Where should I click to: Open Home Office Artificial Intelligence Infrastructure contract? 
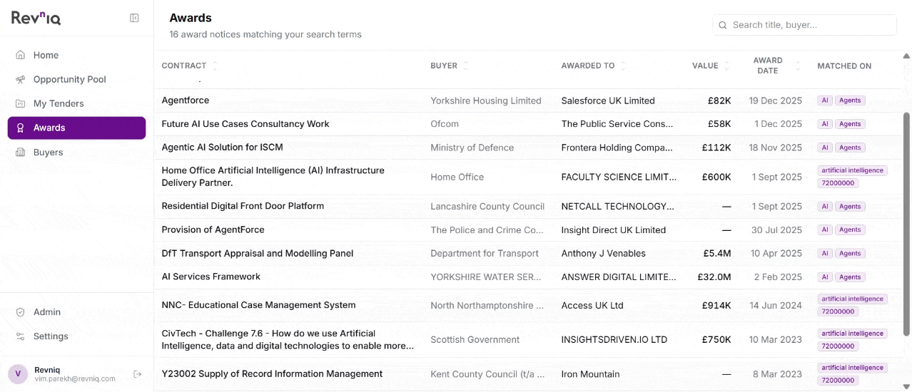(x=273, y=177)
